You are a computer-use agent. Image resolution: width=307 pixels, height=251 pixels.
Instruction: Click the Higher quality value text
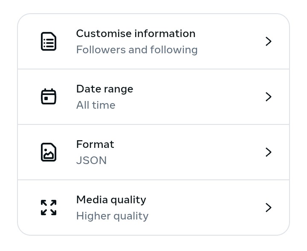112,216
